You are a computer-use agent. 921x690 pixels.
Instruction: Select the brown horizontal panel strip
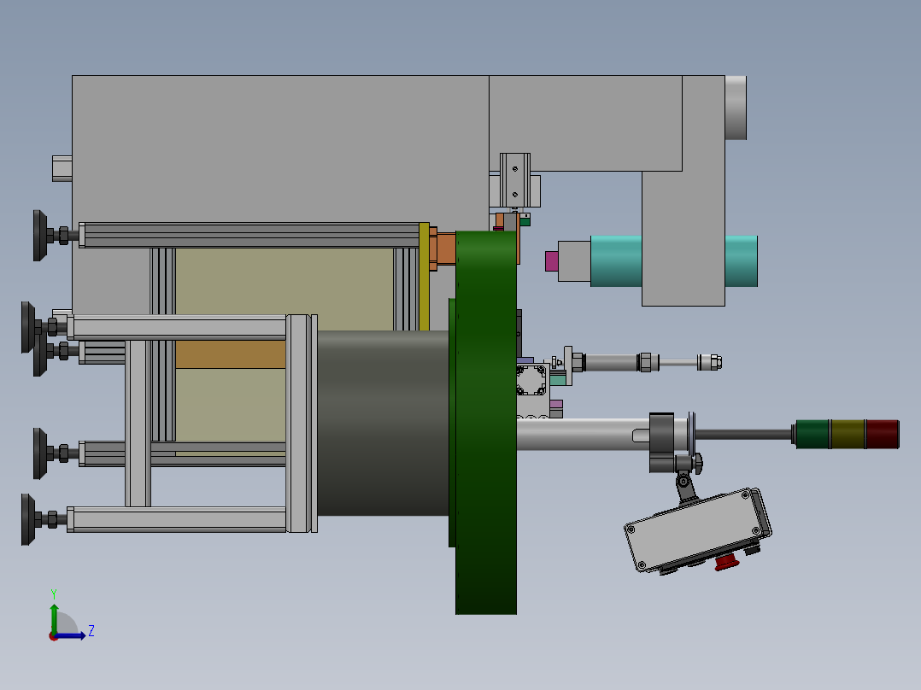(231, 354)
